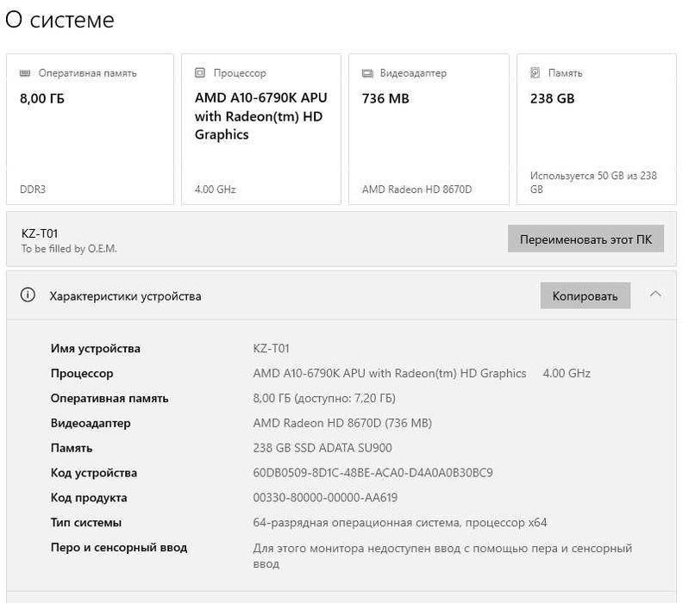
Task: Open the Оперативная память 8,00 ГБ card
Action: 90,129
